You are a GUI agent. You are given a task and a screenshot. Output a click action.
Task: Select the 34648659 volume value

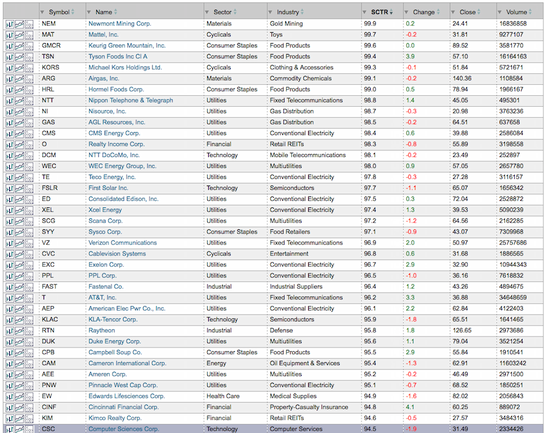(513, 298)
